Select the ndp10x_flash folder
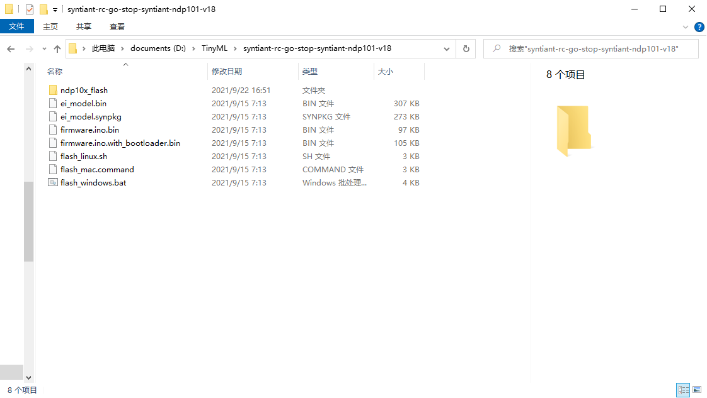This screenshot has height=398, width=707. pyautogui.click(x=84, y=91)
